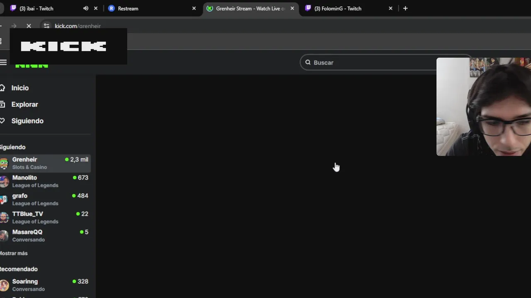Close the ibai - Twitch tab

coord(96,8)
